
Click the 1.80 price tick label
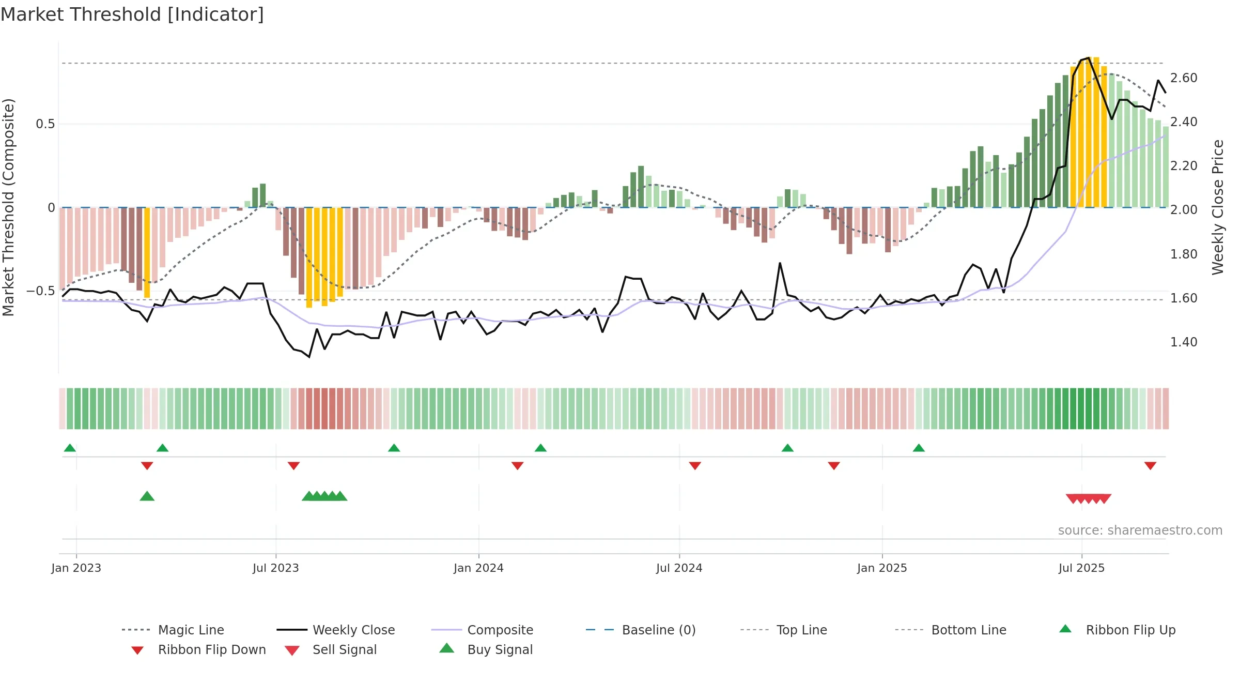1184,254
